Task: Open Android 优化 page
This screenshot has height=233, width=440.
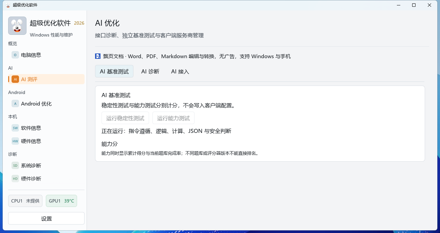Action: (46, 103)
